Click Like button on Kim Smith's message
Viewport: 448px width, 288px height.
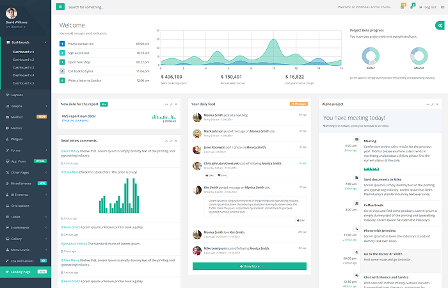[x=301, y=220]
